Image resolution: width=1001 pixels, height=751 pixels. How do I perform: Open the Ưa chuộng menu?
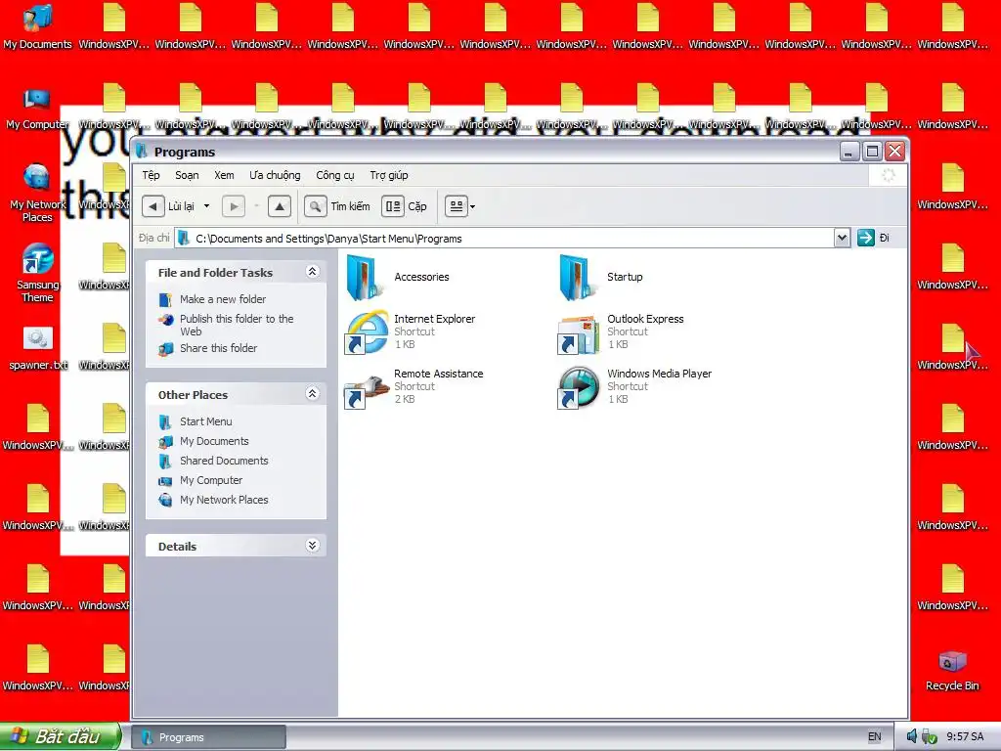(x=275, y=175)
